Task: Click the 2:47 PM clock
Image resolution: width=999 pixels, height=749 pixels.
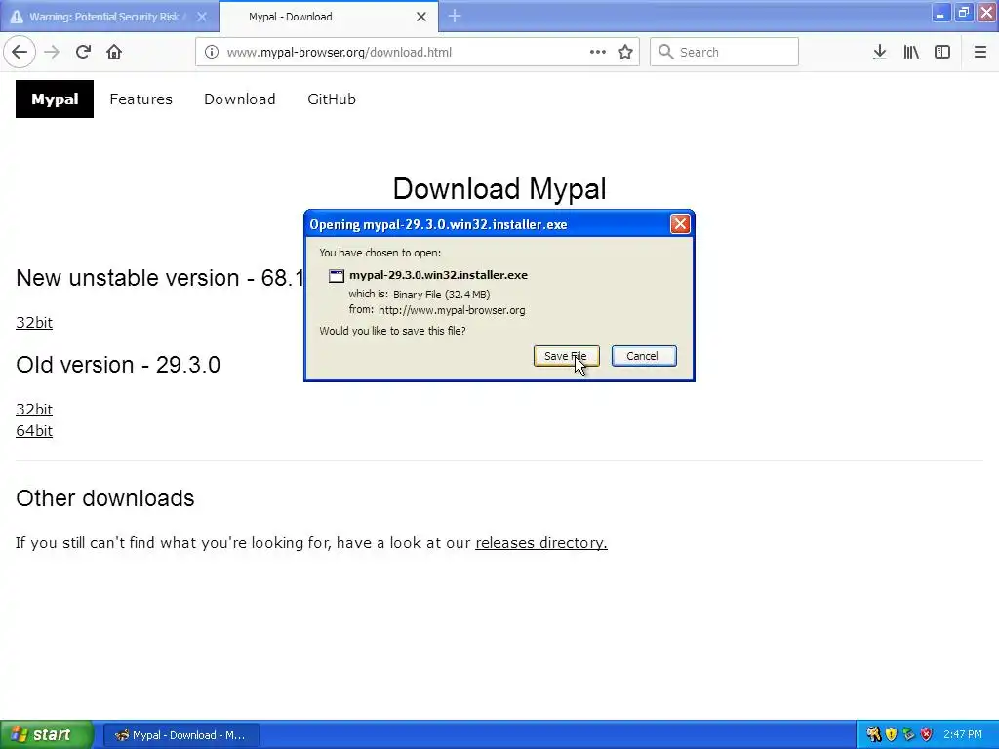Action: pos(963,734)
